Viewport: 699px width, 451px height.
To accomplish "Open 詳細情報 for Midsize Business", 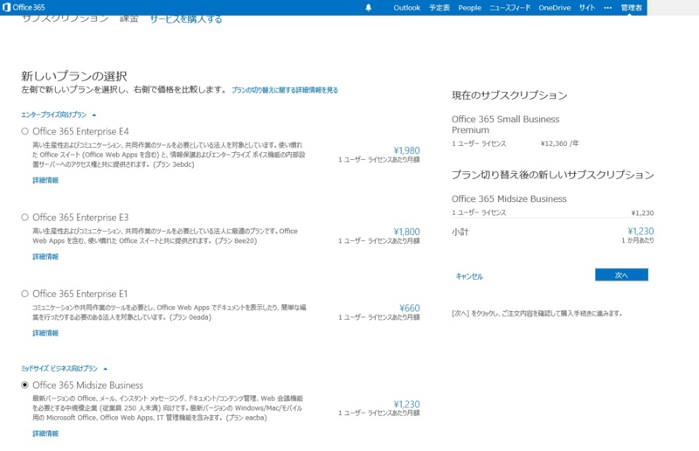I will tap(45, 434).
